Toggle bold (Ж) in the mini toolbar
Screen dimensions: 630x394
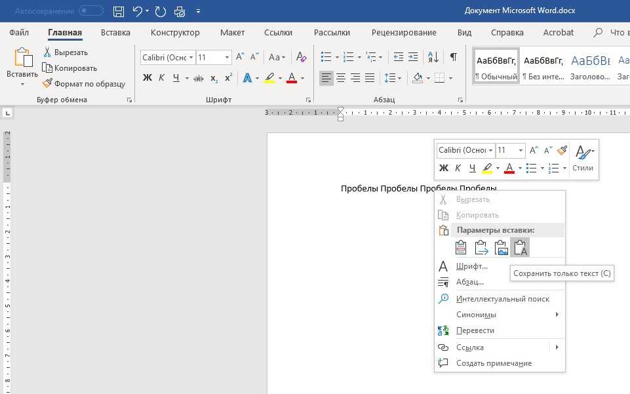443,168
